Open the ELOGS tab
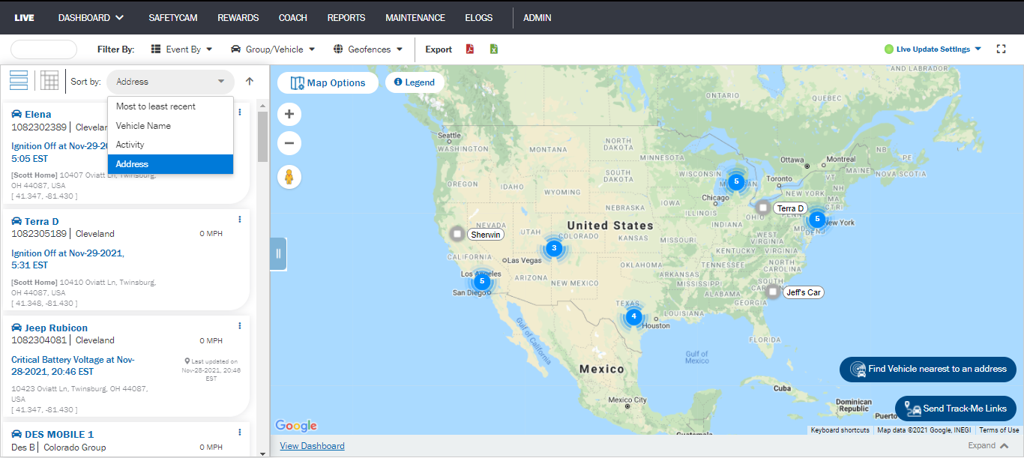The image size is (1024, 458). point(480,17)
